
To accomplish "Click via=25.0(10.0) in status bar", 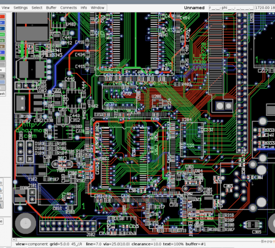I will tap(116, 244).
